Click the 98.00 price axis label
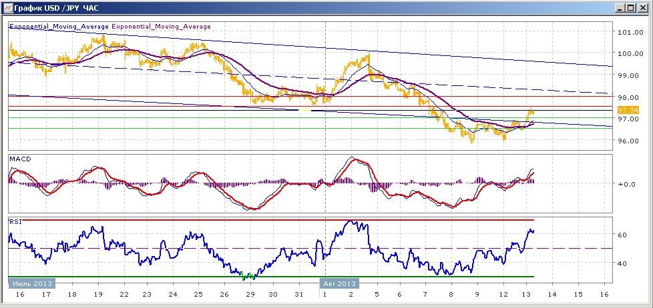 point(628,97)
